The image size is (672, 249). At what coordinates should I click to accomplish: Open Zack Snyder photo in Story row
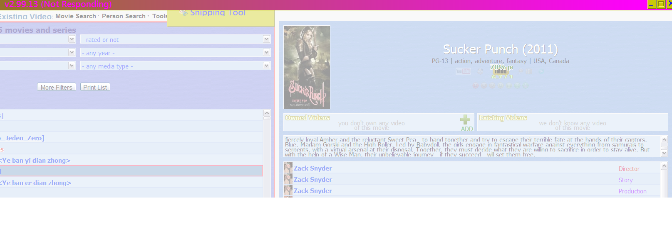point(288,179)
